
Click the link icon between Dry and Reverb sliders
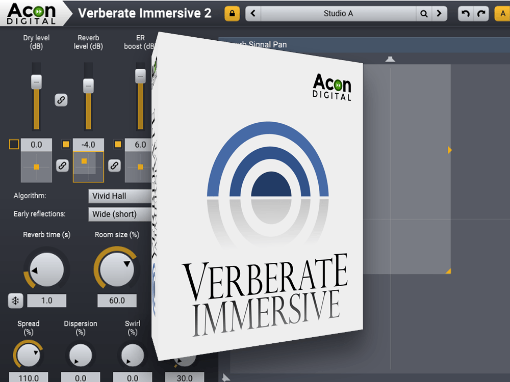tap(62, 101)
